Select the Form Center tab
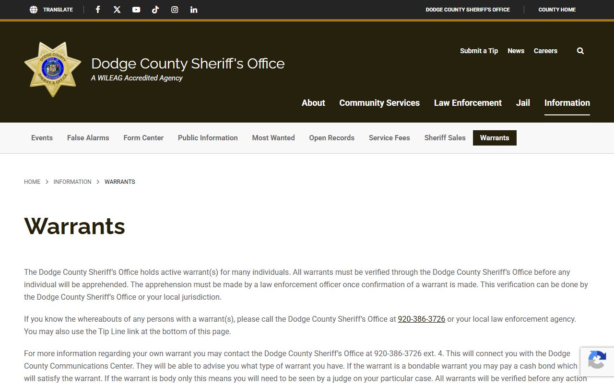This screenshot has width=614, height=383. pos(143,138)
